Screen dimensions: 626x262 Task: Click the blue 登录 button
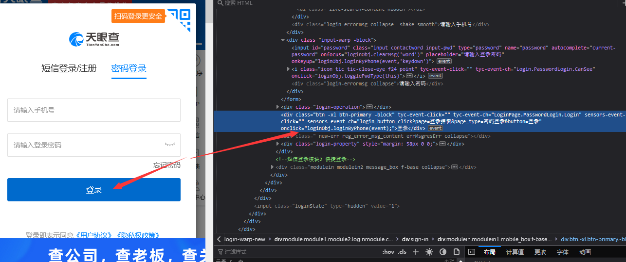[94, 190]
